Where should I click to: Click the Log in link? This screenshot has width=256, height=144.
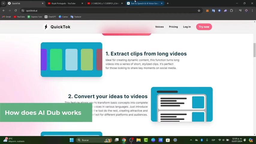tap(187, 27)
